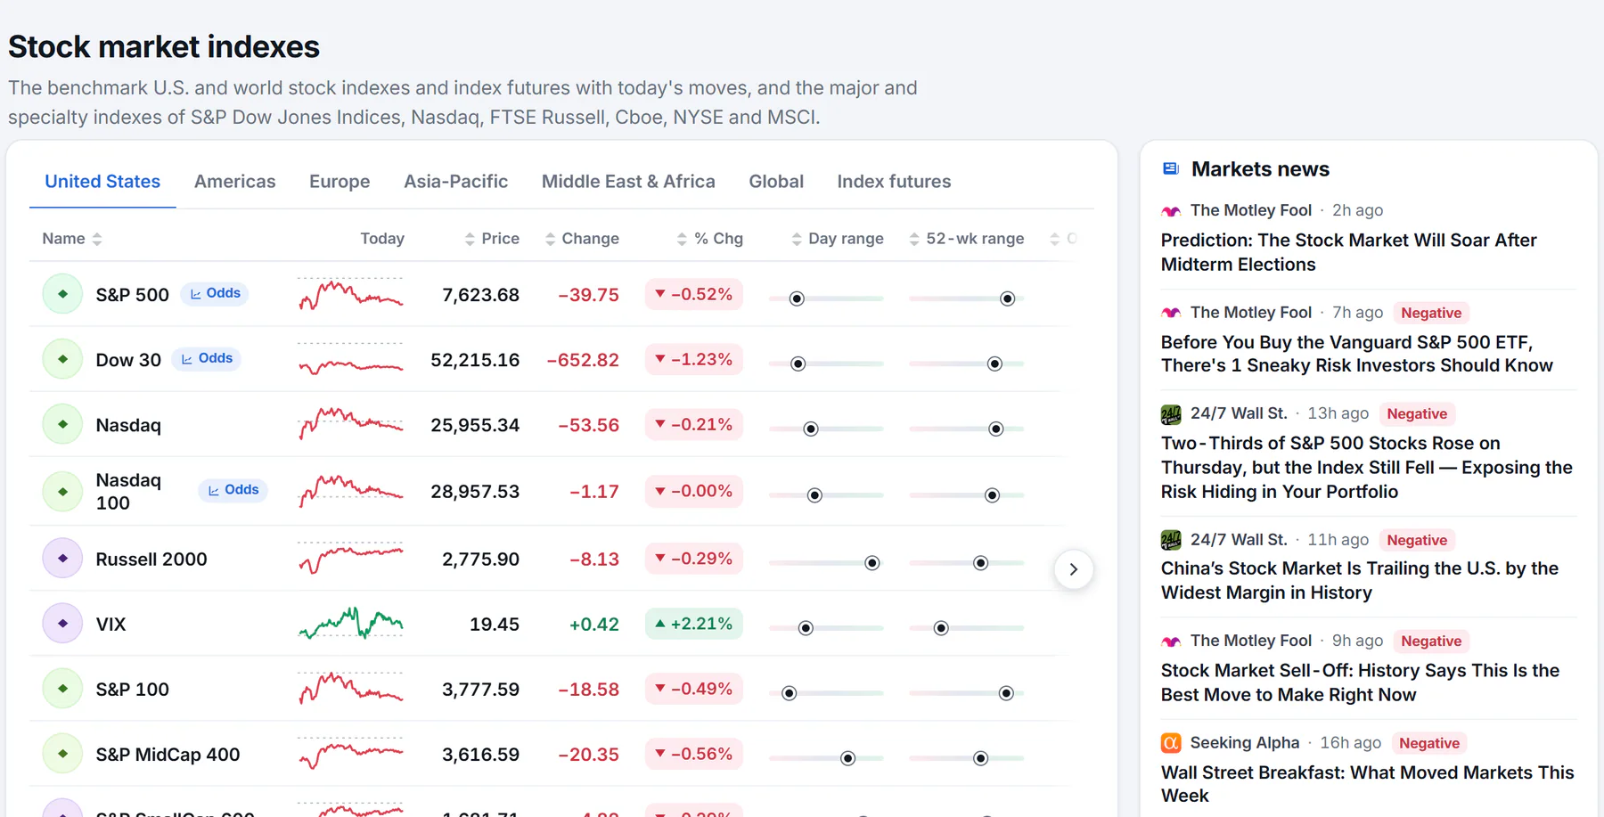Click Motley Fool logo on Sell-Off story
Viewport: 1604px width, 817px height.
point(1171,641)
